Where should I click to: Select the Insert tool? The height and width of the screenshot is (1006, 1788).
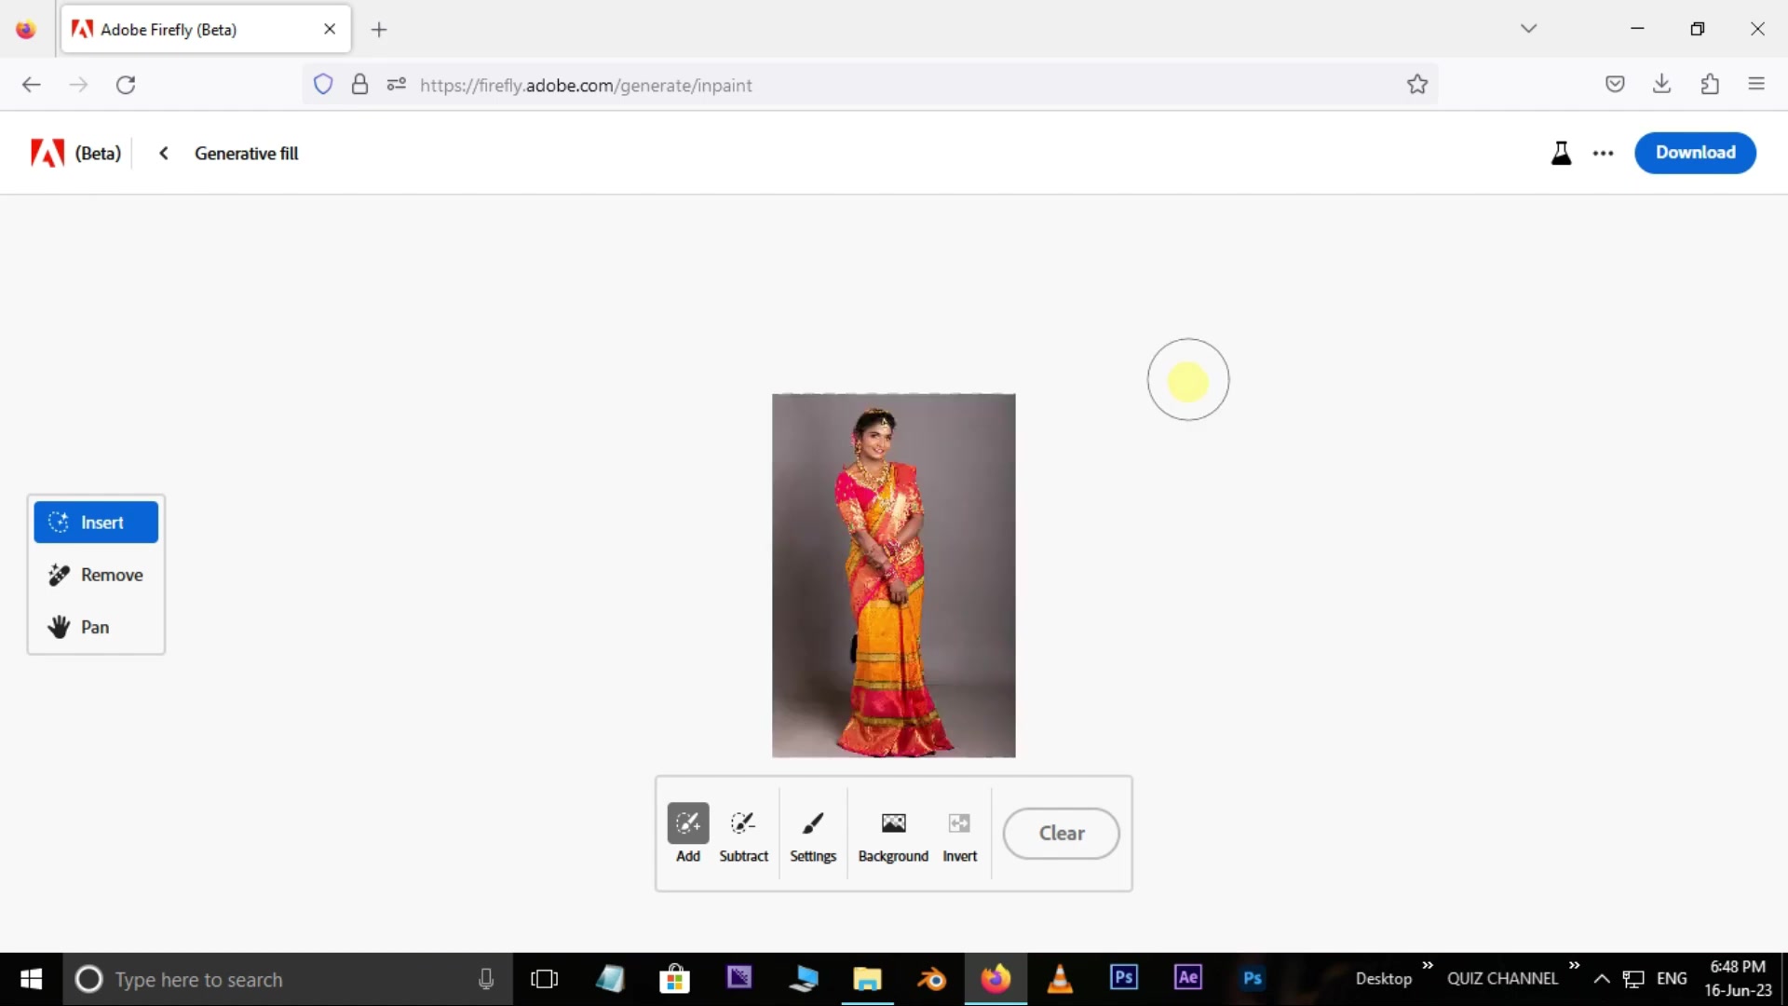tap(96, 523)
